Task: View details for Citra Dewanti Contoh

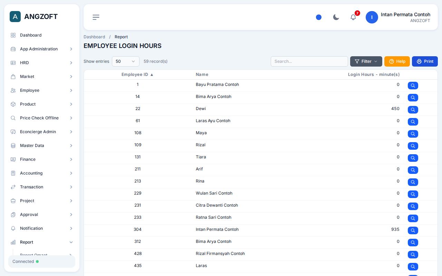Action: (413, 206)
